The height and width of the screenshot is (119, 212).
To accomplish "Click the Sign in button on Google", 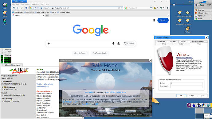I will click(x=163, y=20).
